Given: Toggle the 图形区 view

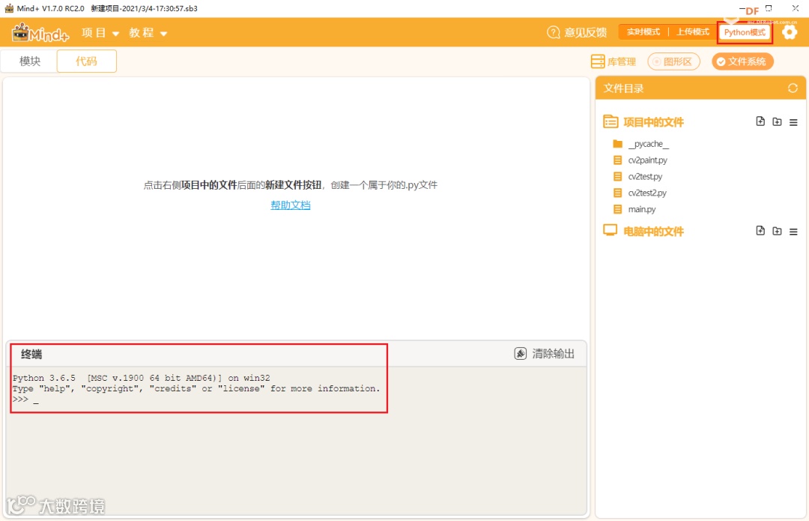Looking at the screenshot, I should click(673, 61).
